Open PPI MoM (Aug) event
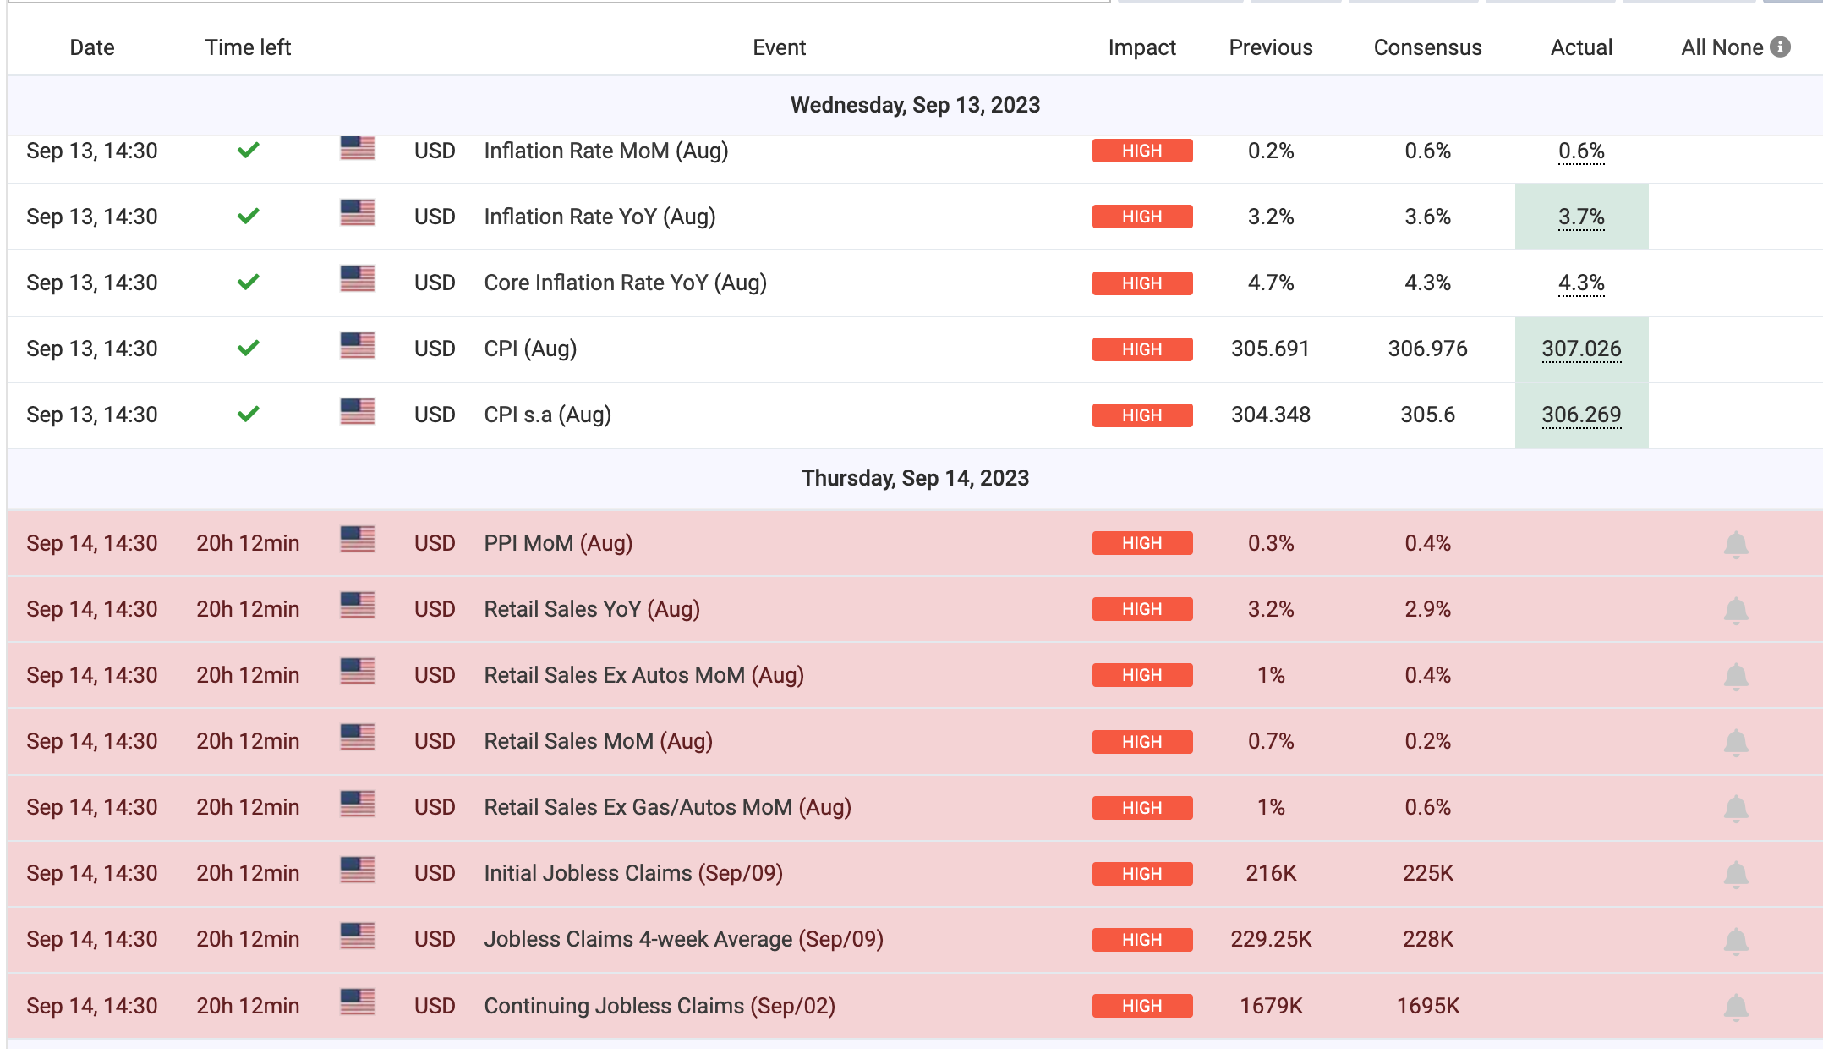The image size is (1823, 1049). (x=558, y=543)
